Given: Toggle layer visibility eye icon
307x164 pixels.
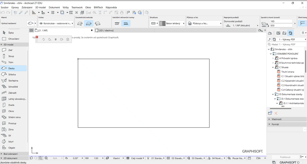Looking at the screenshot, I should (41, 23).
